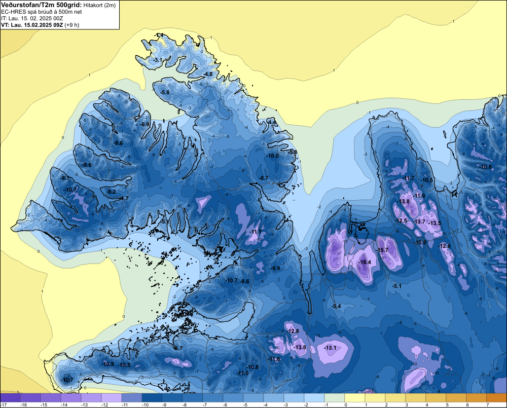
Task: Click the legend swatch between -10 and -9
Action: tap(152, 398)
